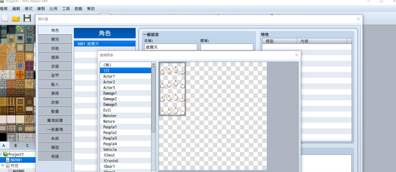Select People3 in the image list
This screenshot has width=396, height=172.
[x=126, y=138]
